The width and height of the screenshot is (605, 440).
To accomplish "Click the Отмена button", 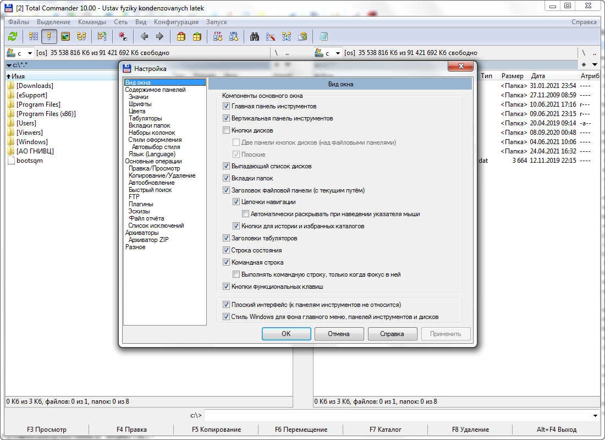I will point(339,333).
